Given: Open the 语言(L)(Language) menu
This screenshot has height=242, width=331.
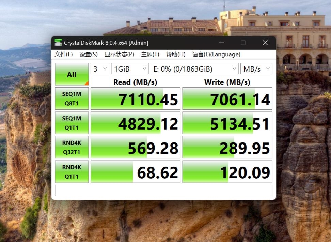Looking at the screenshot, I should coord(216,54).
